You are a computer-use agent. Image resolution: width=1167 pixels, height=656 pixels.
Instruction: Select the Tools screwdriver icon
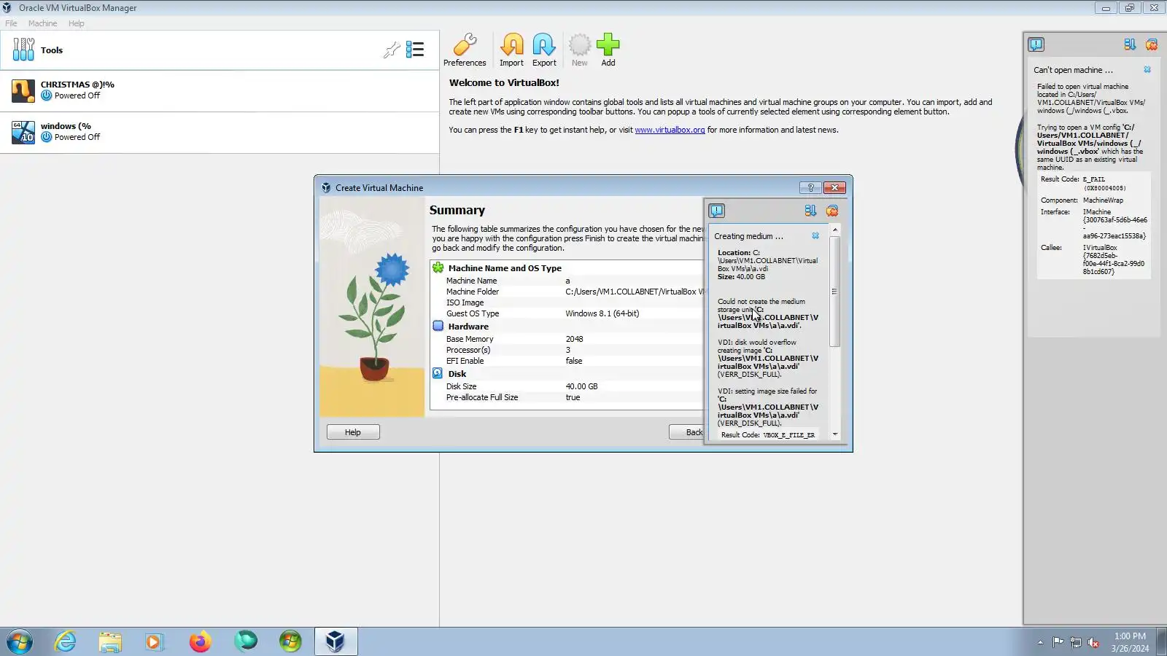(23, 50)
